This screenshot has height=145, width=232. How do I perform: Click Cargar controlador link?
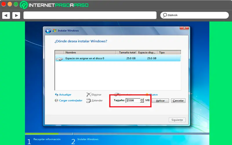coord(70,100)
